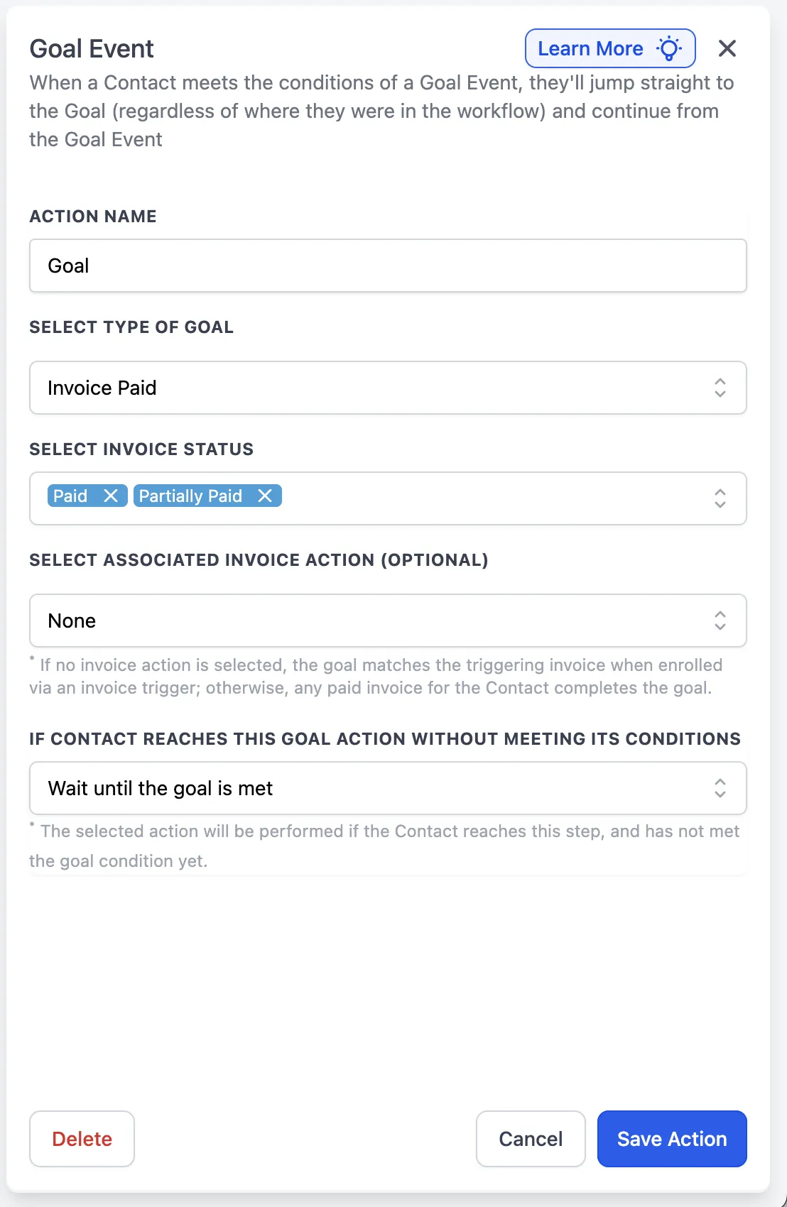Save the Goal action
This screenshot has height=1207, width=787.
tap(671, 1139)
